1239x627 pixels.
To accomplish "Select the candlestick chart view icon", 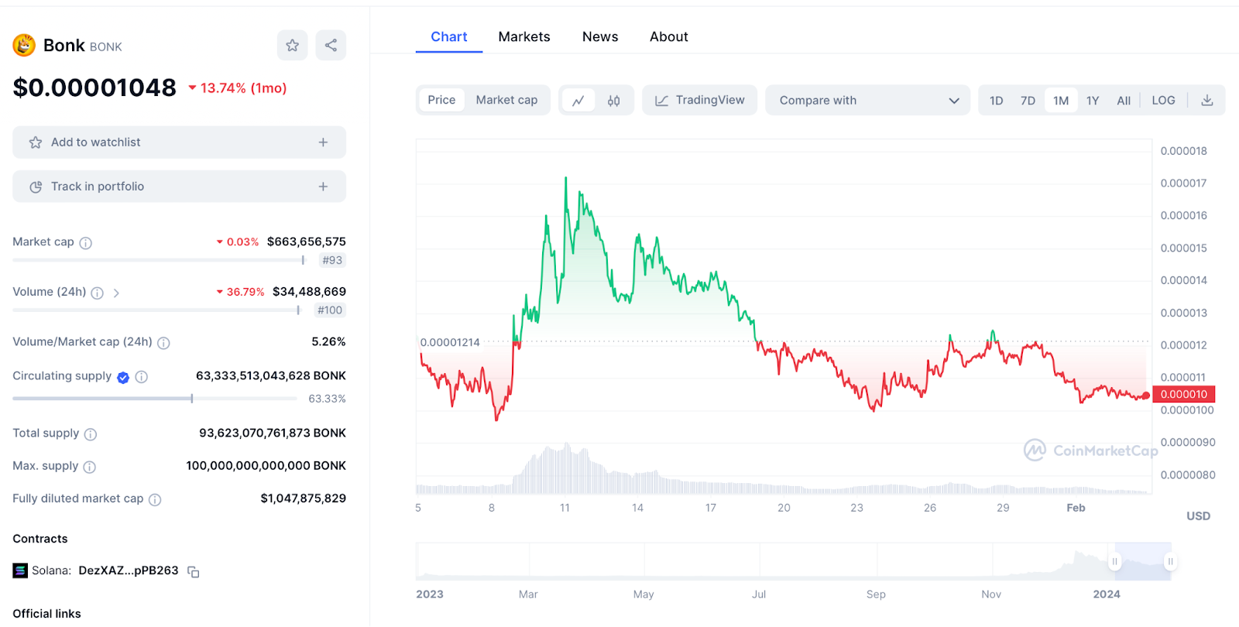I will pyautogui.click(x=613, y=101).
